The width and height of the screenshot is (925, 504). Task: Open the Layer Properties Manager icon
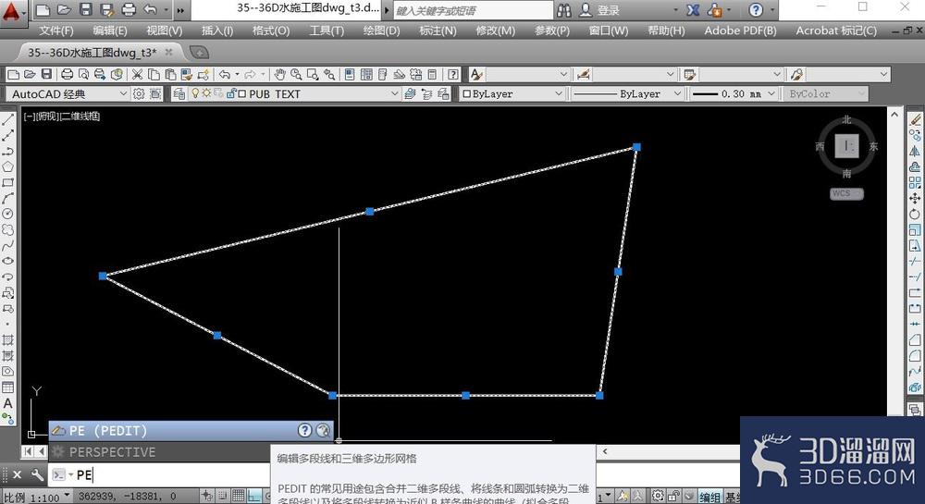[179, 93]
